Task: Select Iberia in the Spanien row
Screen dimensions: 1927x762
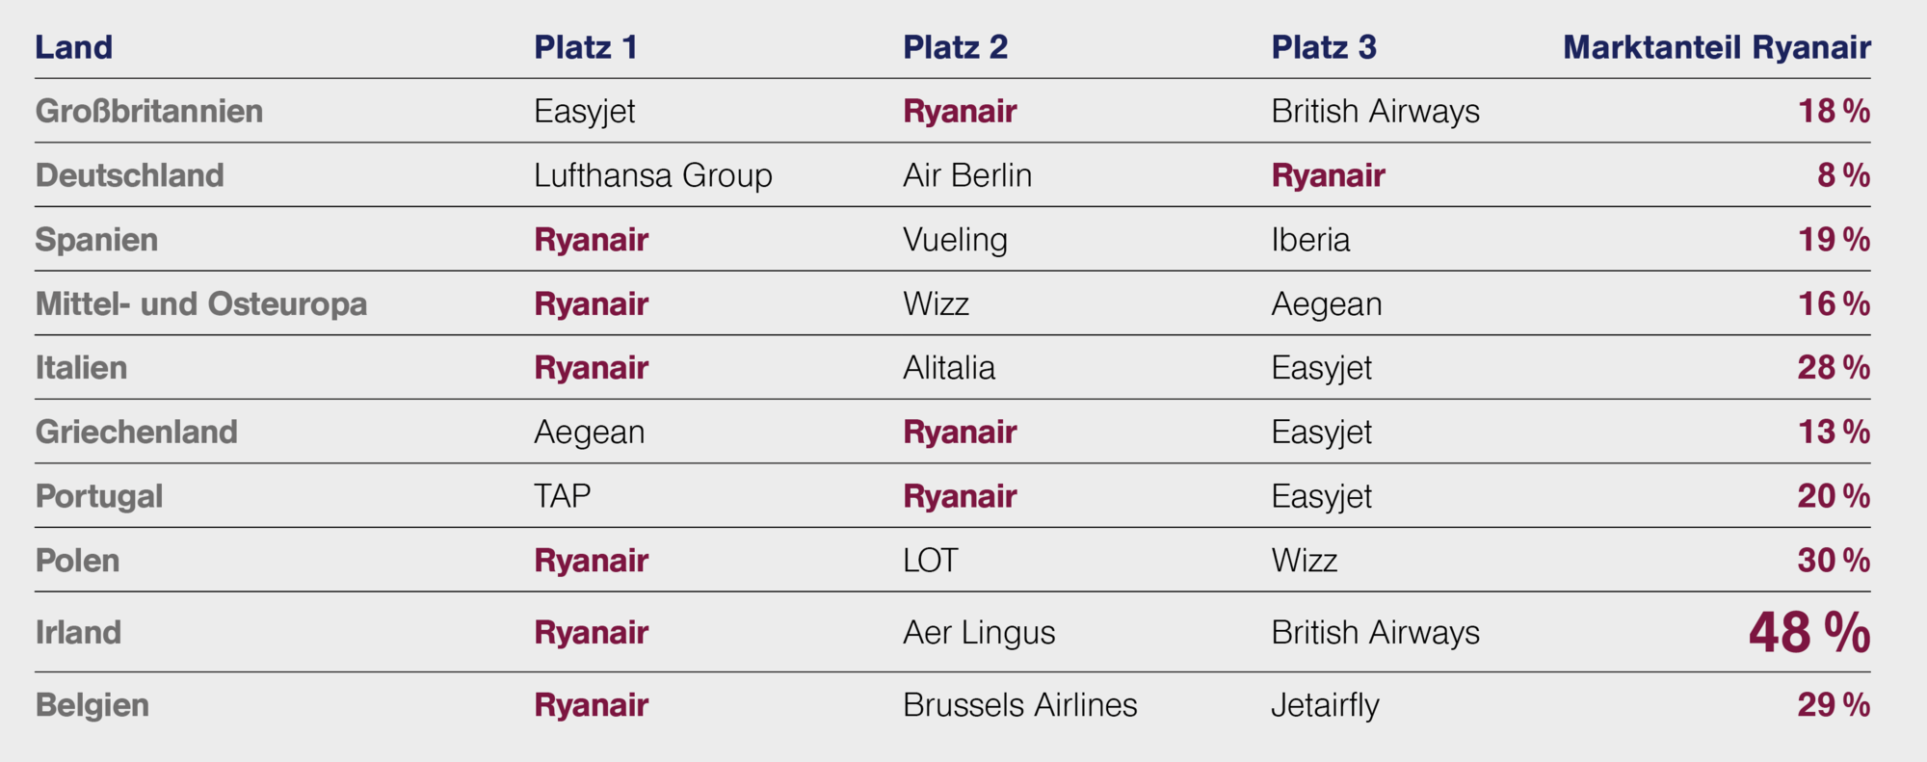Action: tap(1310, 240)
